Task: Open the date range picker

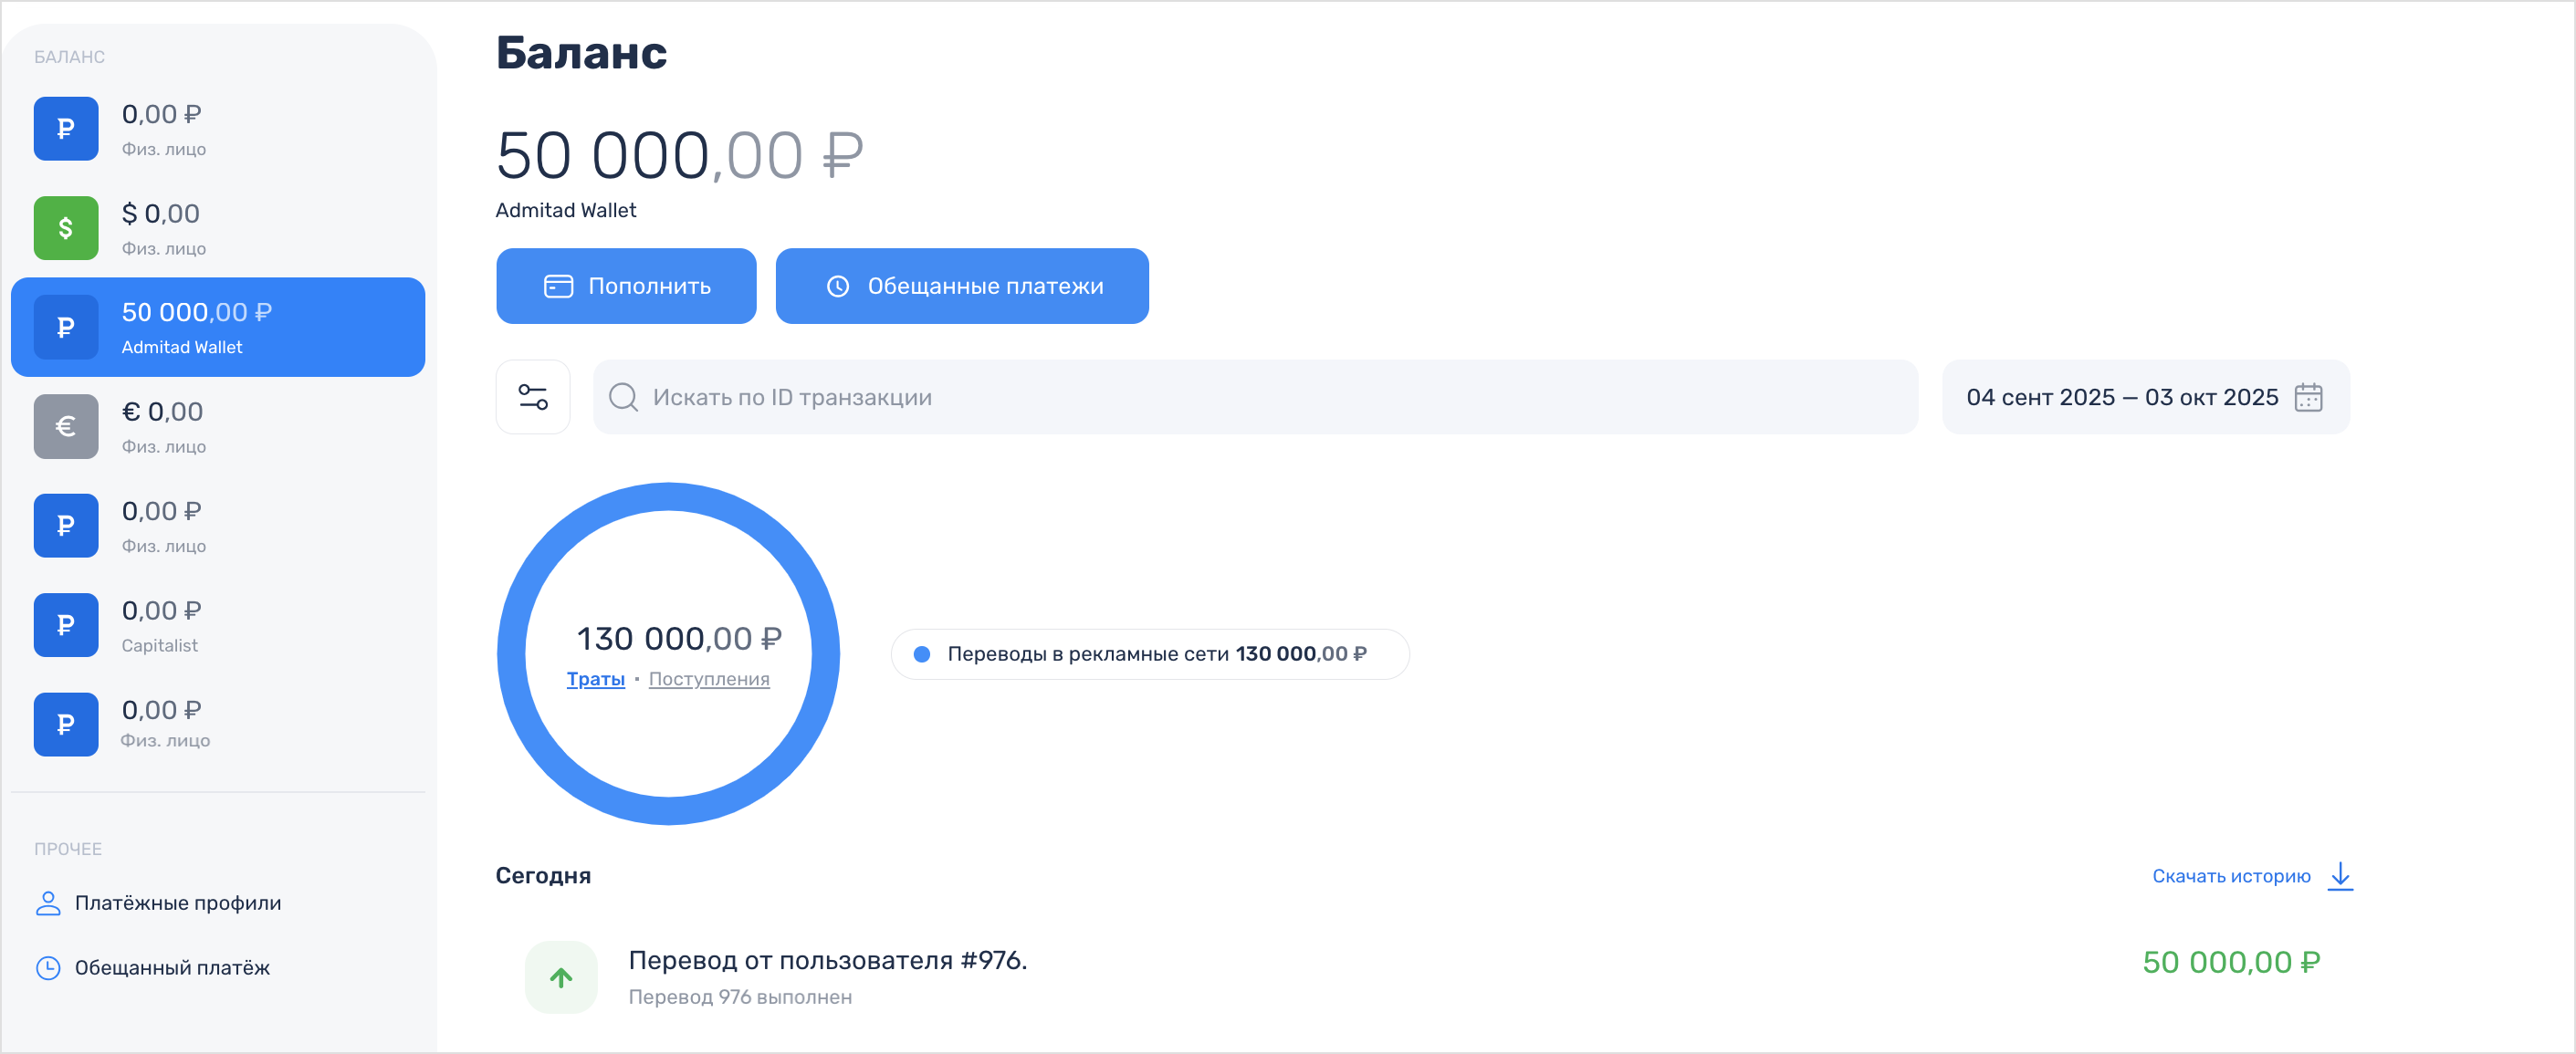Action: [x=2122, y=397]
